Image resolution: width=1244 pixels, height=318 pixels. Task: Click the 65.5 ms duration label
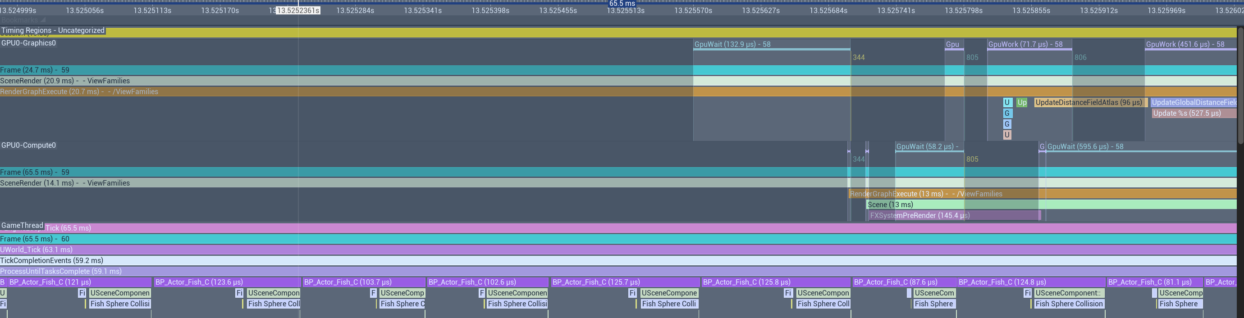pyautogui.click(x=622, y=3)
